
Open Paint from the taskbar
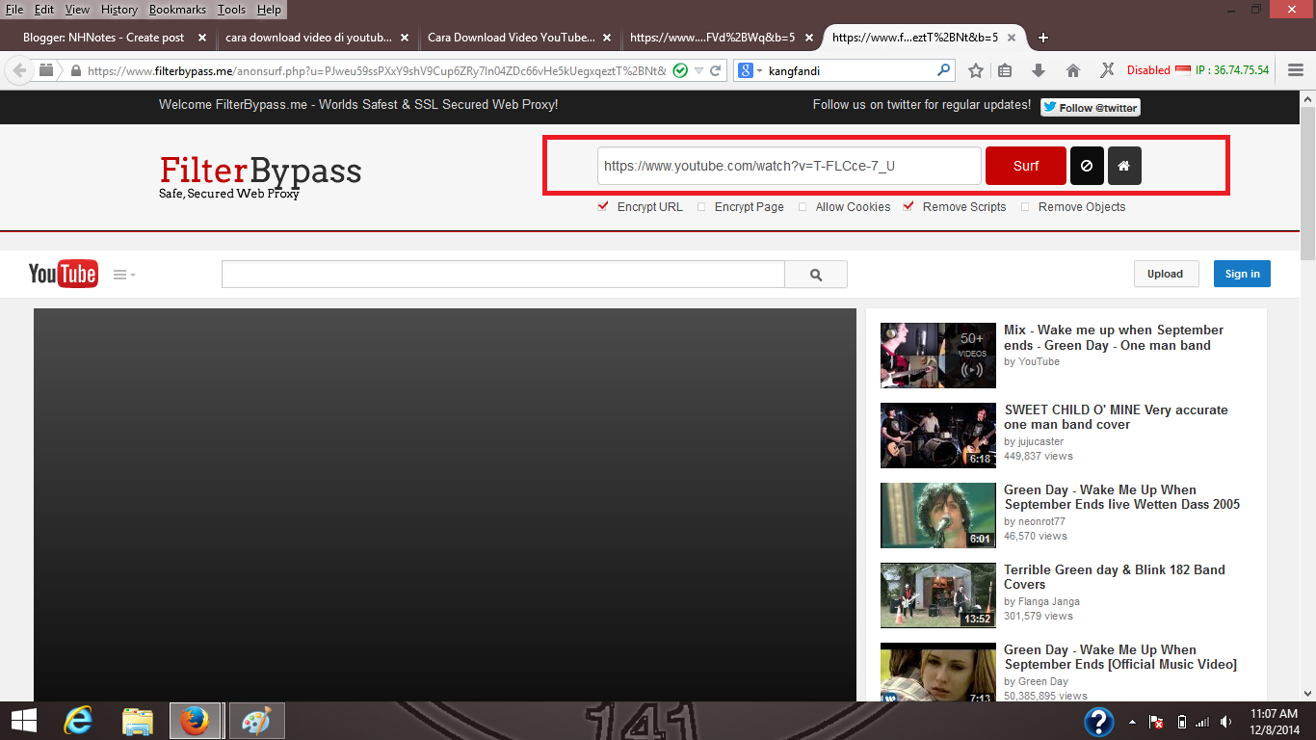click(256, 721)
